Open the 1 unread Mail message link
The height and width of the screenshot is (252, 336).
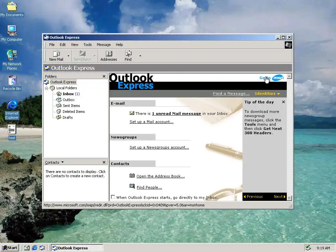(x=176, y=114)
